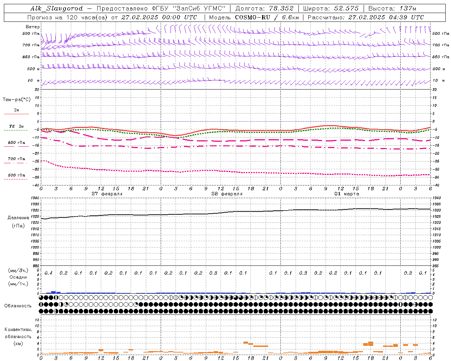Click the station name Alk_Slavgorod in header
Viewport: 451px width, 361px height.
(57, 8)
